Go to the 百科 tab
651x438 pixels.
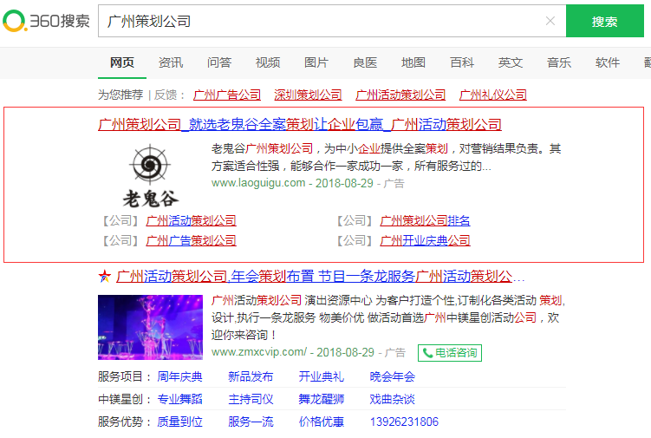coord(462,62)
